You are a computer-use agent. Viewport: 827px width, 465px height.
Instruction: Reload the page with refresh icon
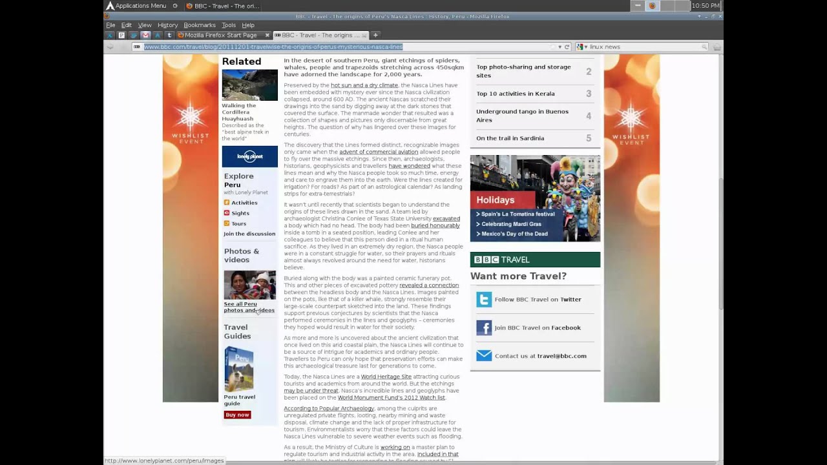(x=567, y=46)
